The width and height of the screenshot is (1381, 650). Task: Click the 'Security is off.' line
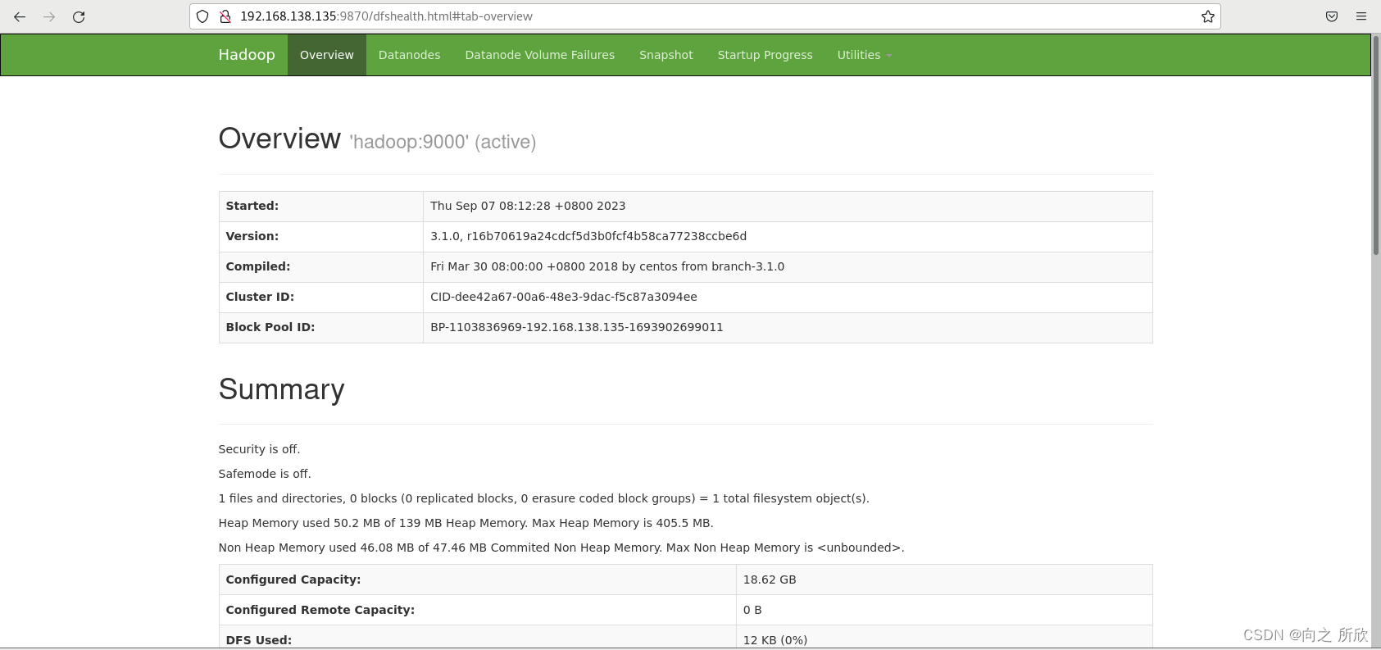(260, 449)
